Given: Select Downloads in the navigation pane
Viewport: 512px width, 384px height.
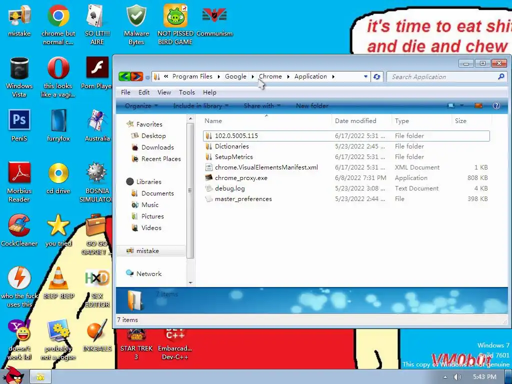Looking at the screenshot, I should tap(157, 147).
